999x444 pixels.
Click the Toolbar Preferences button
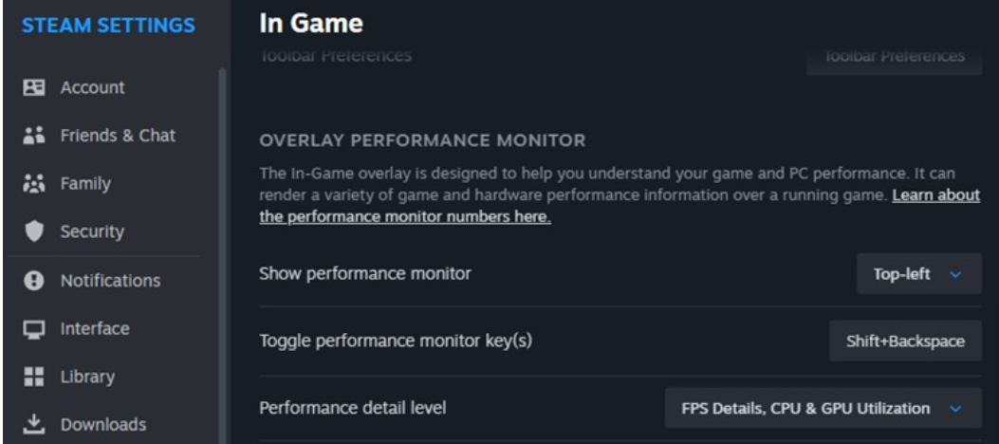894,57
